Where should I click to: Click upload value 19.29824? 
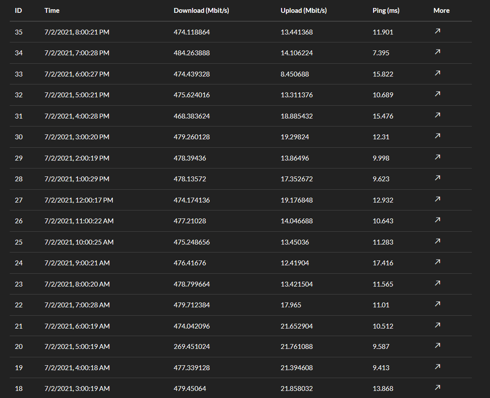coord(295,137)
